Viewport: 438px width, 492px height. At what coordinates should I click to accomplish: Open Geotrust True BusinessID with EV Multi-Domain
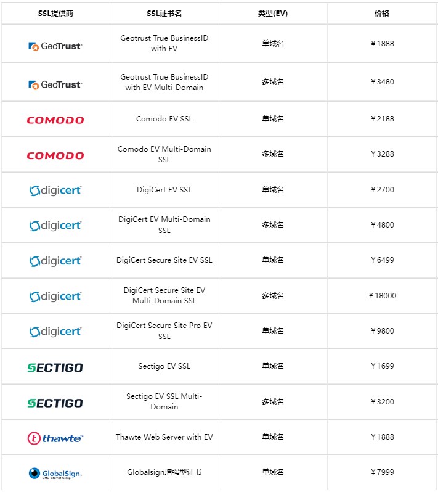click(x=164, y=82)
